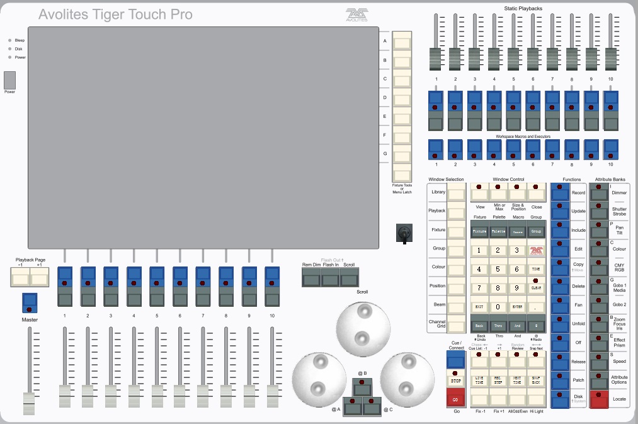Image resolution: width=638 pixels, height=424 pixels.
Task: Open the Library window selection button
Action: pyautogui.click(x=457, y=192)
